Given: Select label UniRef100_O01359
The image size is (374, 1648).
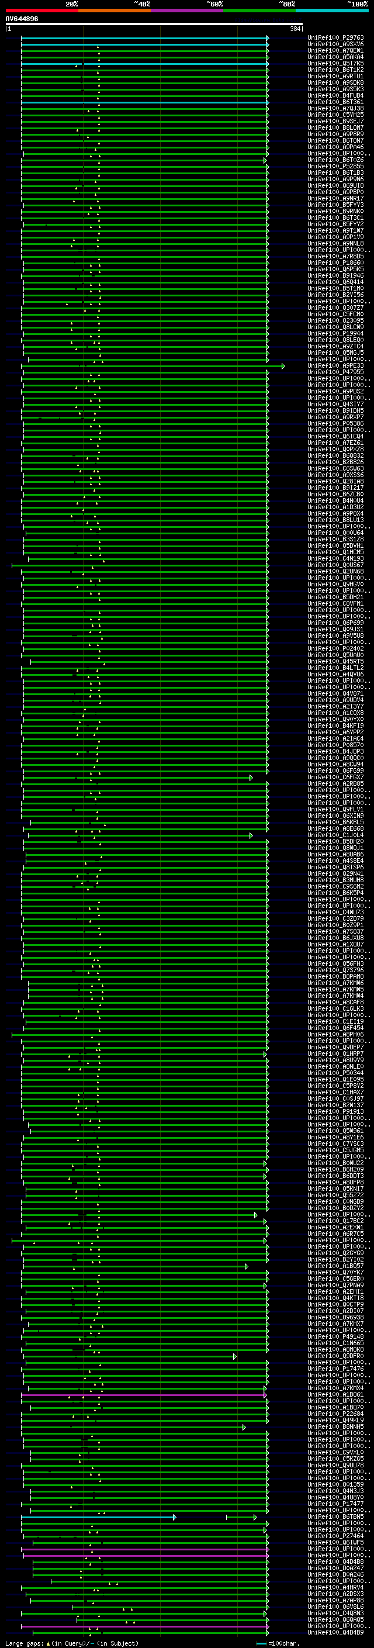Looking at the screenshot, I should [x=335, y=1485].
